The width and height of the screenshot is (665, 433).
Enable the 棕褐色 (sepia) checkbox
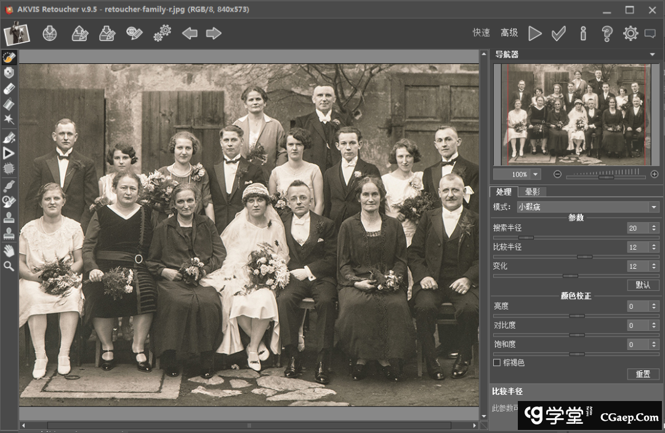497,363
